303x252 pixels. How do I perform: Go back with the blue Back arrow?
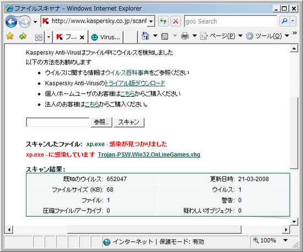[x=11, y=21]
